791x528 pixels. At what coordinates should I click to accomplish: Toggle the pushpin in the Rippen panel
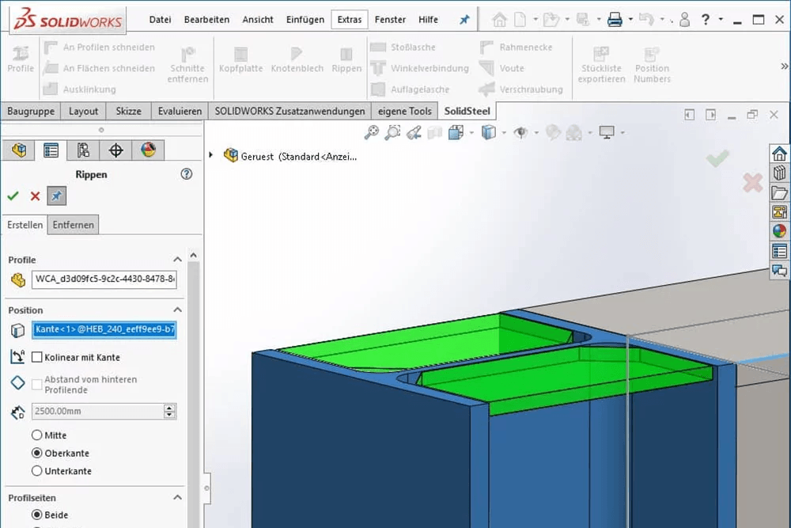[55, 196]
